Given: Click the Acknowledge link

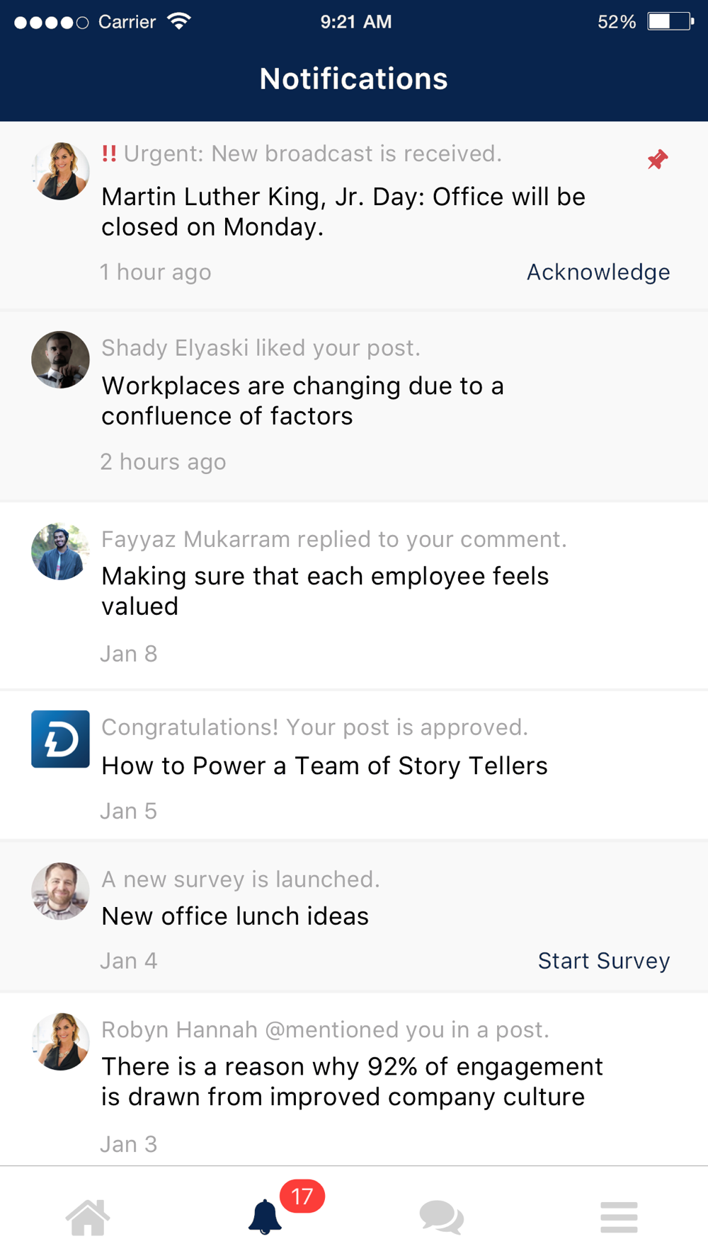Looking at the screenshot, I should point(598,272).
